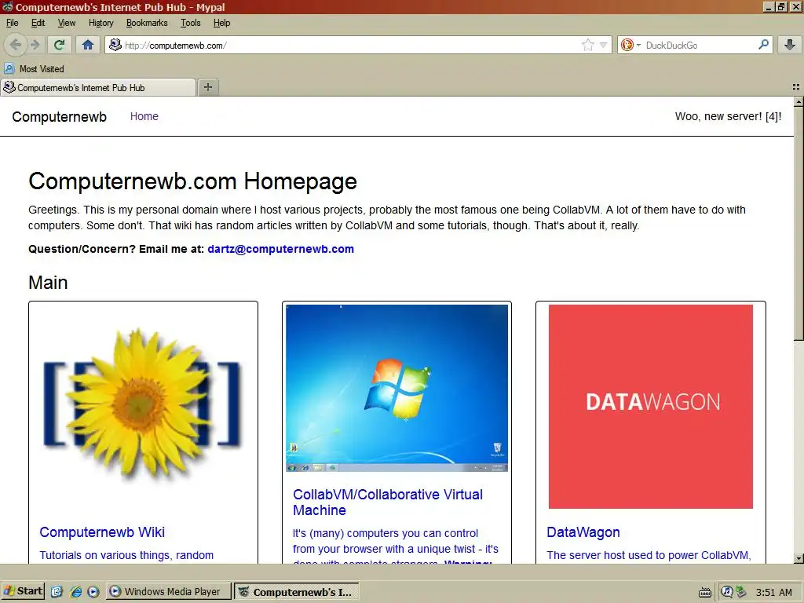Open a new tab with the plus button
The height and width of the screenshot is (603, 804).
click(x=207, y=87)
